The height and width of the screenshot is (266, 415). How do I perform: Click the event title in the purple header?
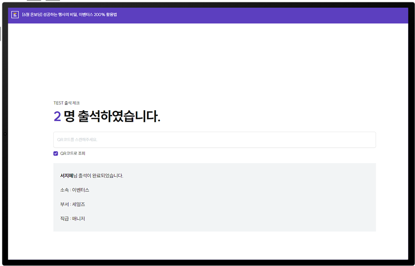click(x=70, y=14)
